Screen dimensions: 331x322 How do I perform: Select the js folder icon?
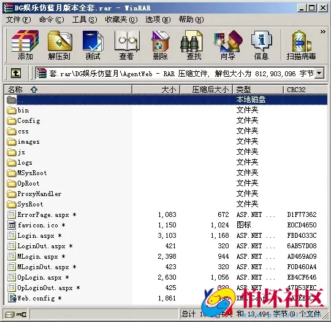(12, 152)
